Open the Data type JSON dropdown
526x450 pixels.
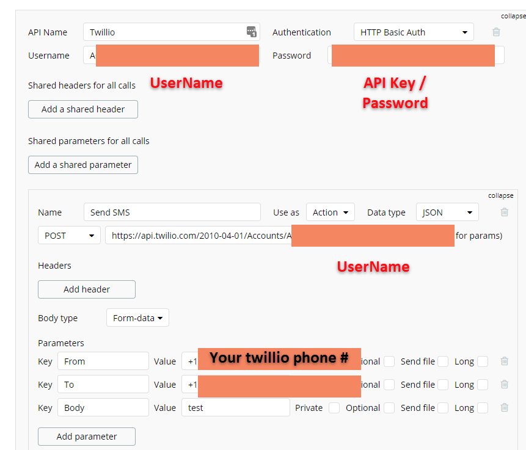[447, 212]
